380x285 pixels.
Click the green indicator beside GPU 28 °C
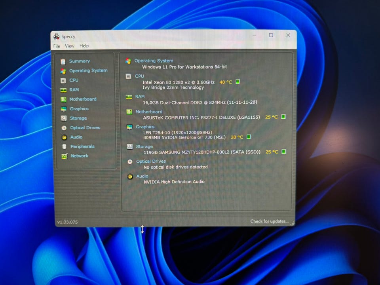(x=249, y=137)
